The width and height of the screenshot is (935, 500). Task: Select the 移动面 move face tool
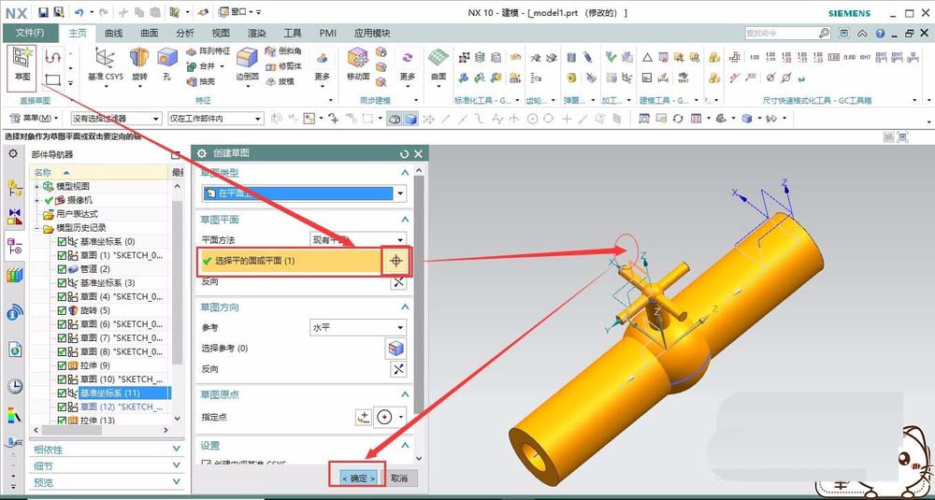(358, 64)
